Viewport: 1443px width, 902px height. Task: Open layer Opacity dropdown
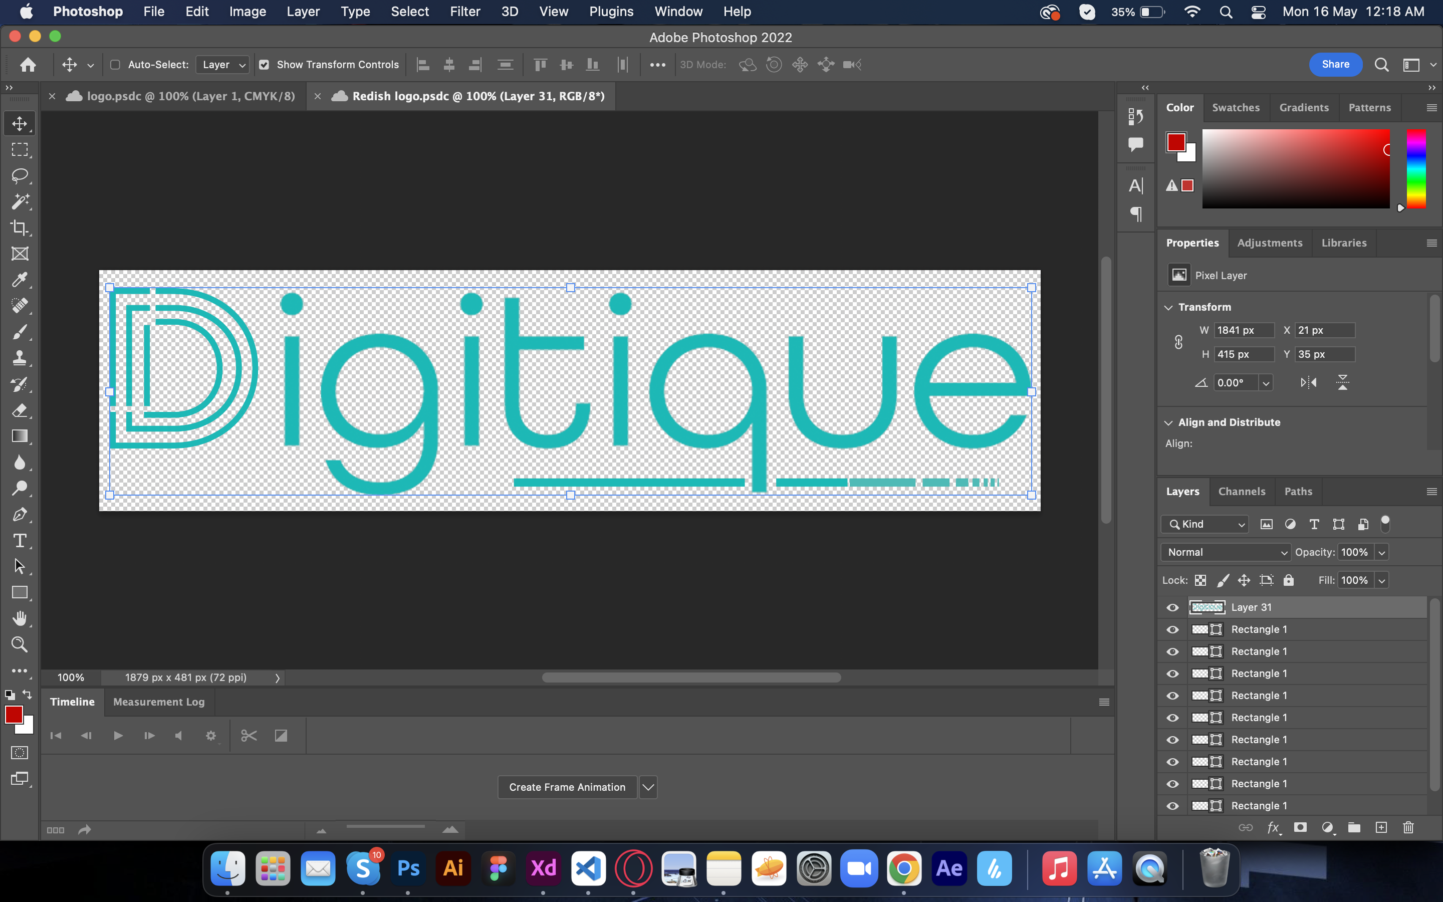coord(1381,552)
